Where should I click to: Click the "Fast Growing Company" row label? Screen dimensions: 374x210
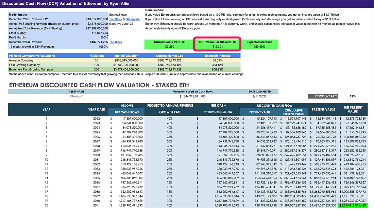click(x=24, y=65)
